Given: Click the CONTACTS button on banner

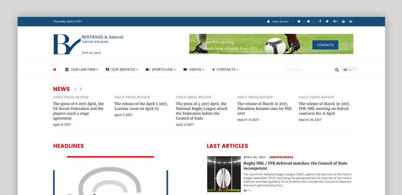Looking at the screenshot, I should point(325,45).
